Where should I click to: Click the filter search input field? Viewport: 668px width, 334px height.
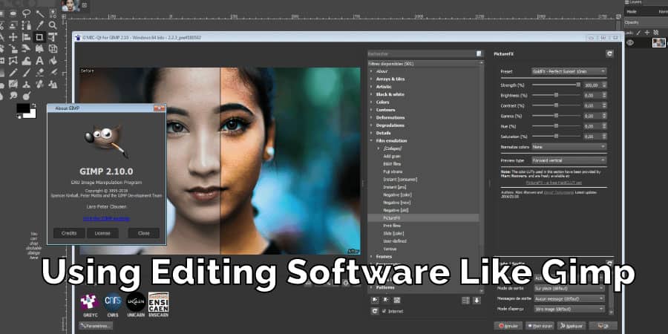(x=422, y=53)
